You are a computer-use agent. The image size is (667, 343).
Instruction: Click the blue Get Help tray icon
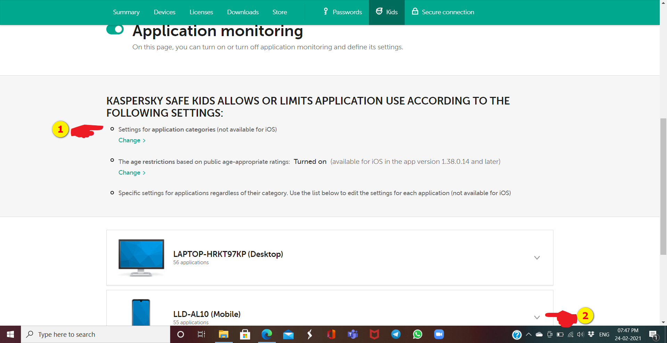[517, 335]
